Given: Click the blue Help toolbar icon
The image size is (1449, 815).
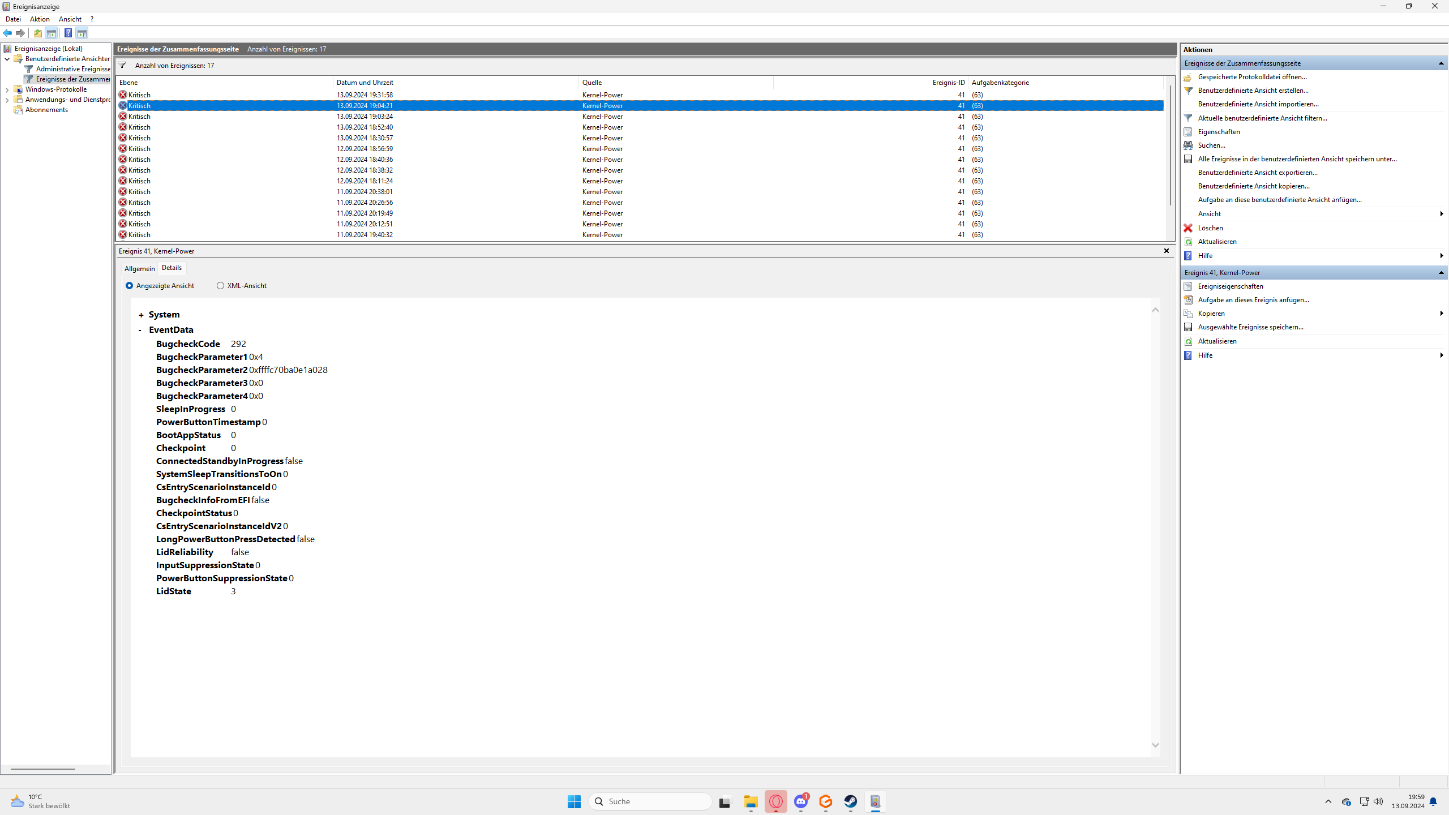Looking at the screenshot, I should 68,33.
